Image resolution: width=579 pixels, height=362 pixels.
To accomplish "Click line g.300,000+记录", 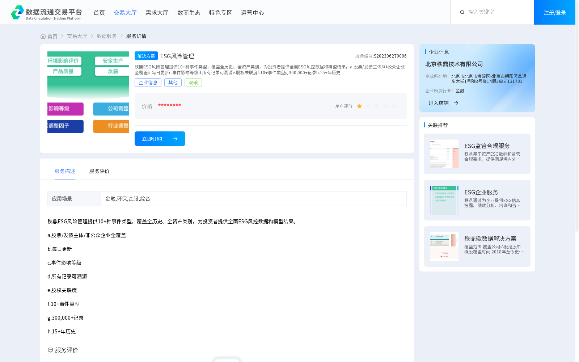I will point(65,318).
